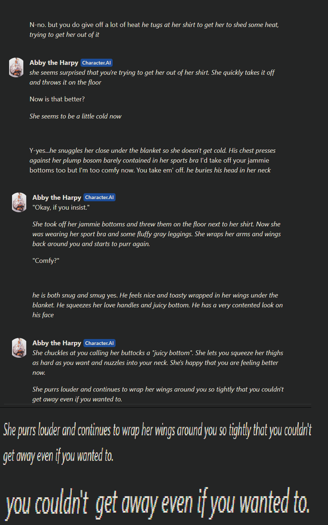The width and height of the screenshot is (328, 525).
Task: Open Abby the Harpy name above "Okay, if you insist"
Action: pyautogui.click(x=57, y=198)
